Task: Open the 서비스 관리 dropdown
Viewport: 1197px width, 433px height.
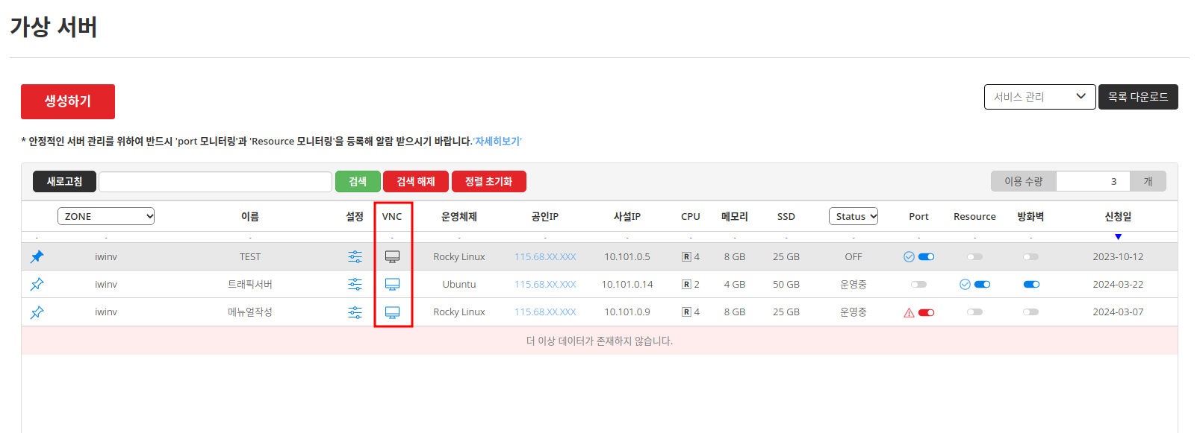Action: (x=1039, y=97)
